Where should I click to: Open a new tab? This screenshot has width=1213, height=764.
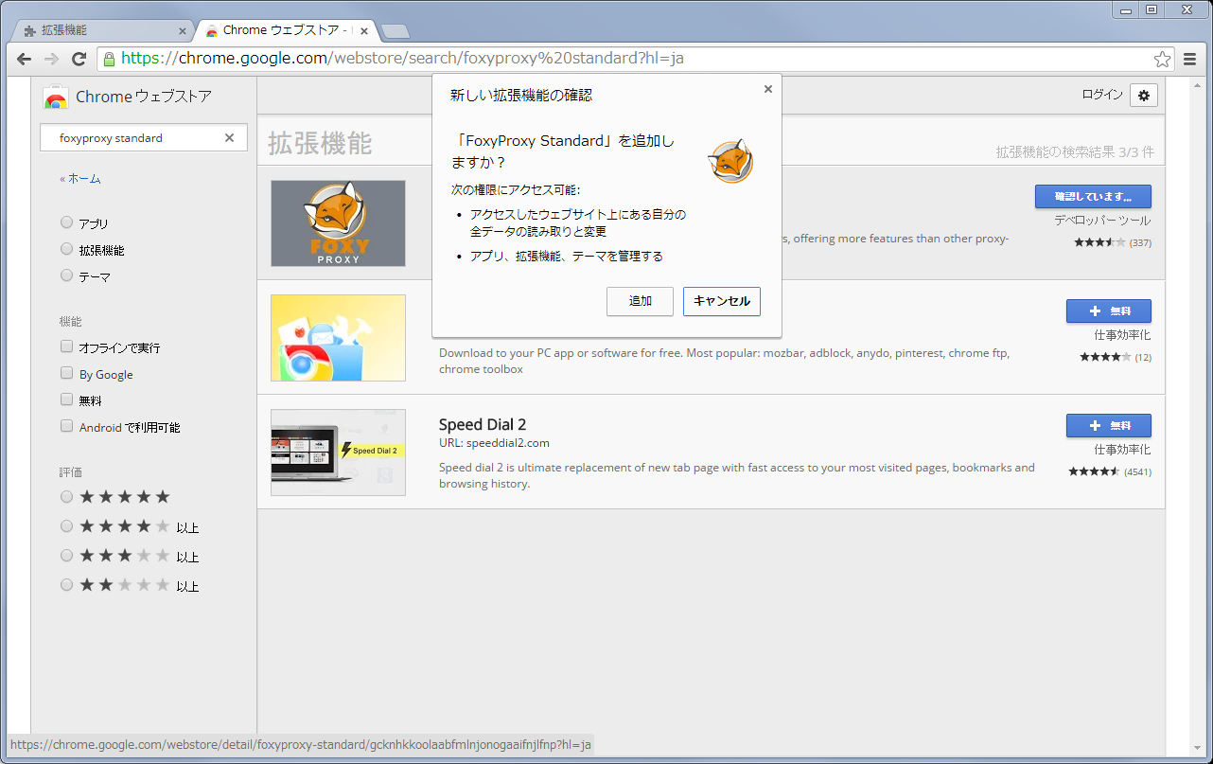(395, 30)
